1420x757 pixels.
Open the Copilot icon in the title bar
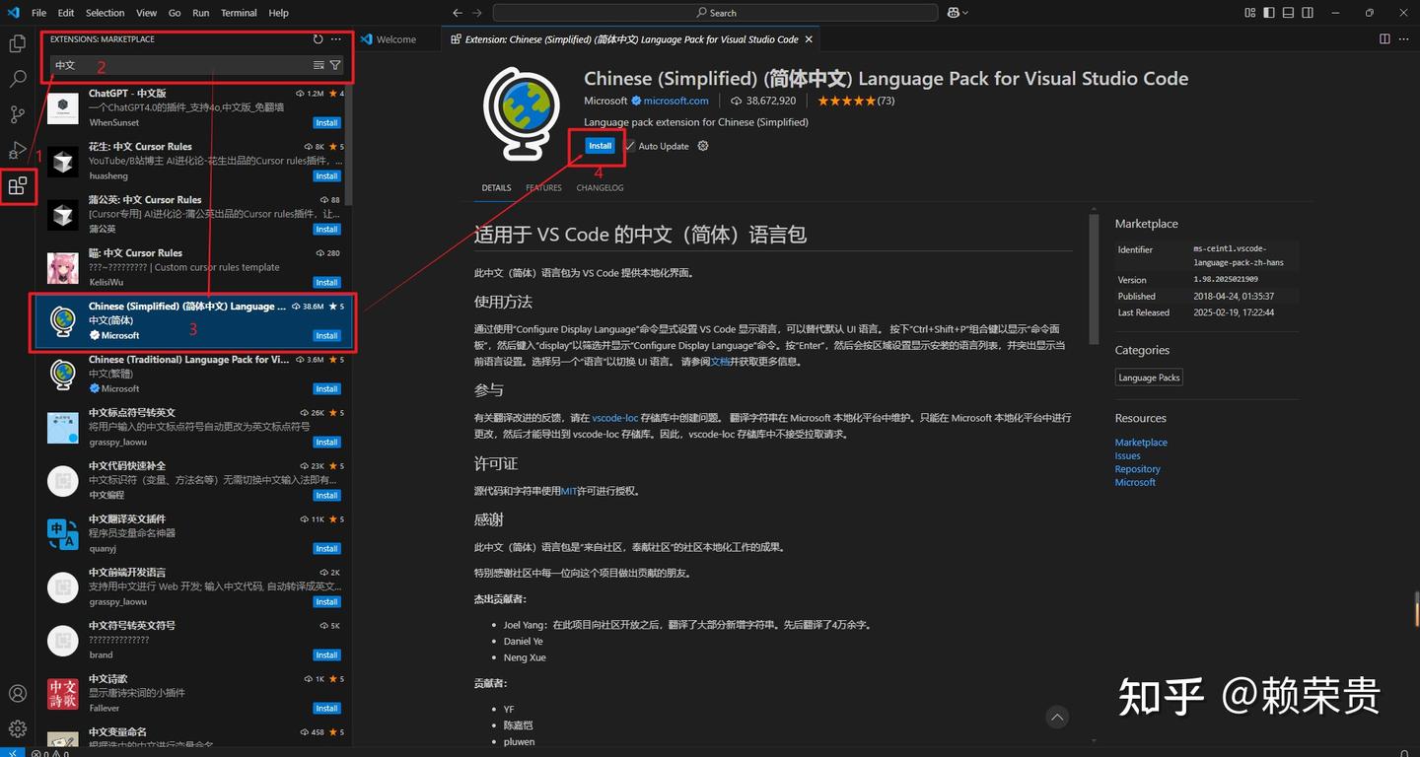[953, 13]
